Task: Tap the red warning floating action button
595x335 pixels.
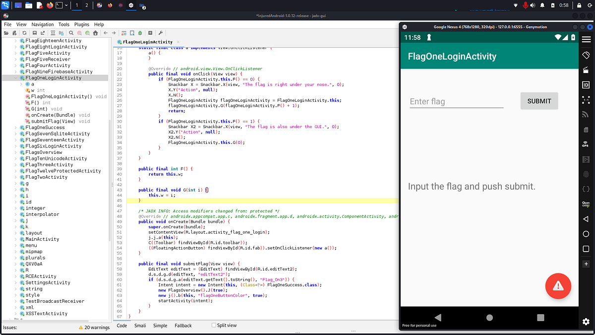Action: tap(558, 286)
